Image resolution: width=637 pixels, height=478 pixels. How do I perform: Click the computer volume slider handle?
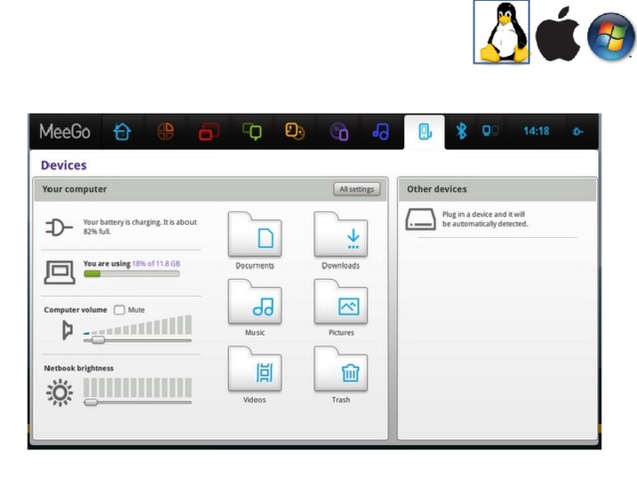[98, 340]
